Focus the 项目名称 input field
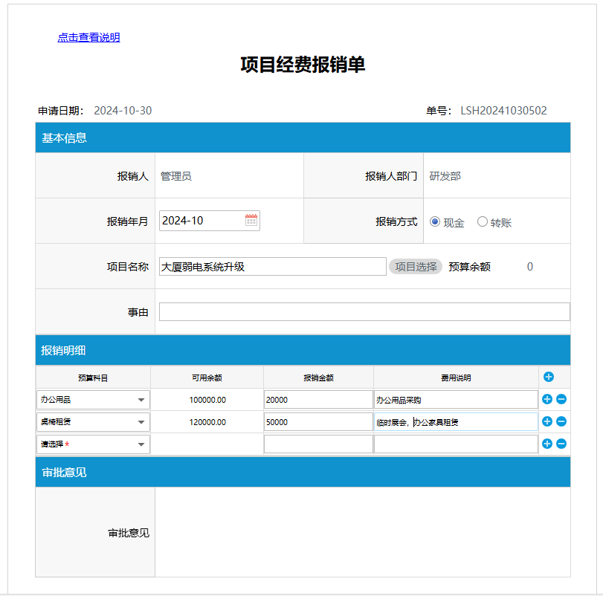 point(272,267)
